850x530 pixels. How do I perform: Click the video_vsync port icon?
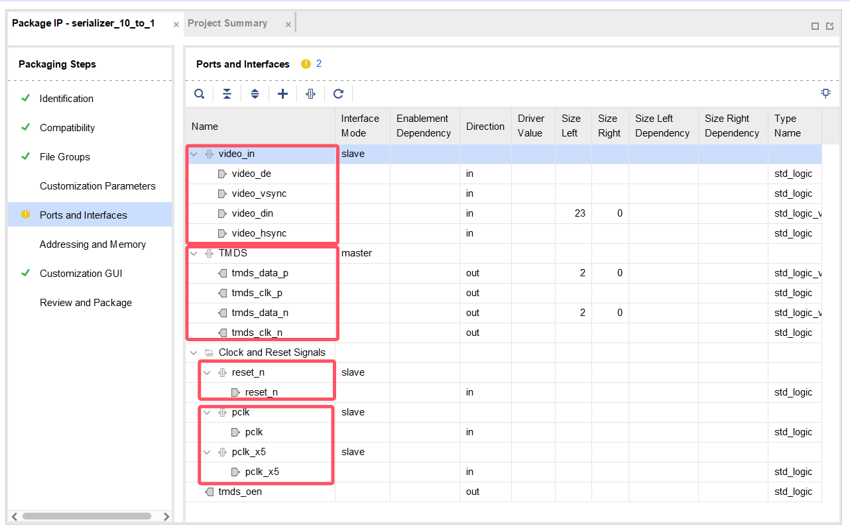click(222, 193)
